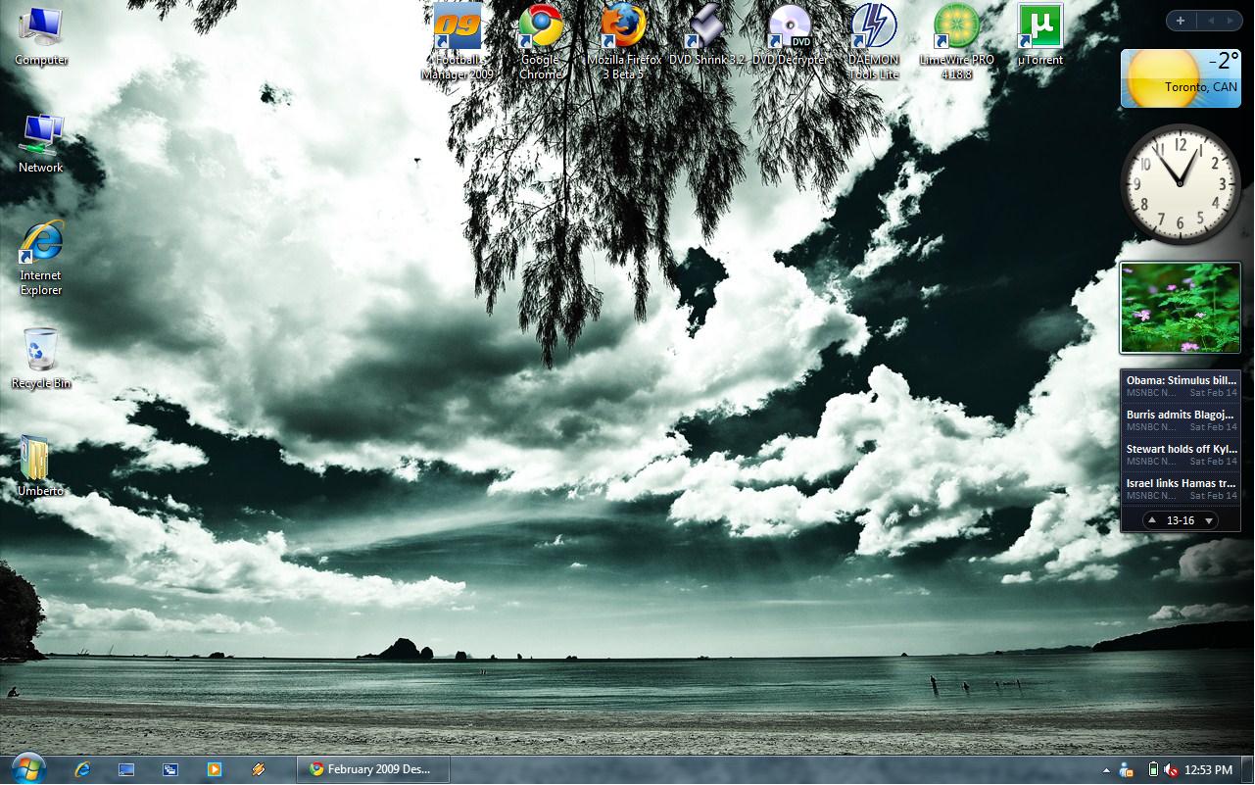Open the 'Israel links Hamas' headline
This screenshot has height=785, width=1255.
click(1181, 483)
